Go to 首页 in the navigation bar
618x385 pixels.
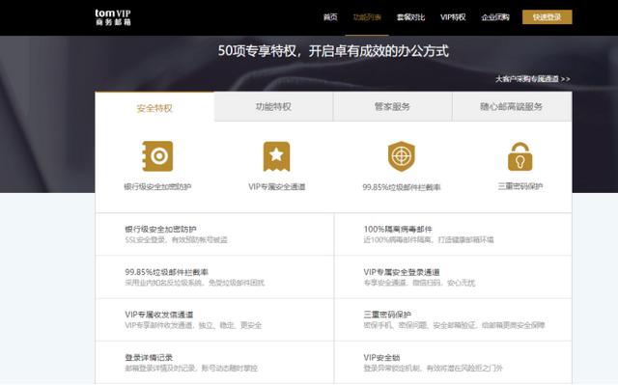[x=330, y=17]
